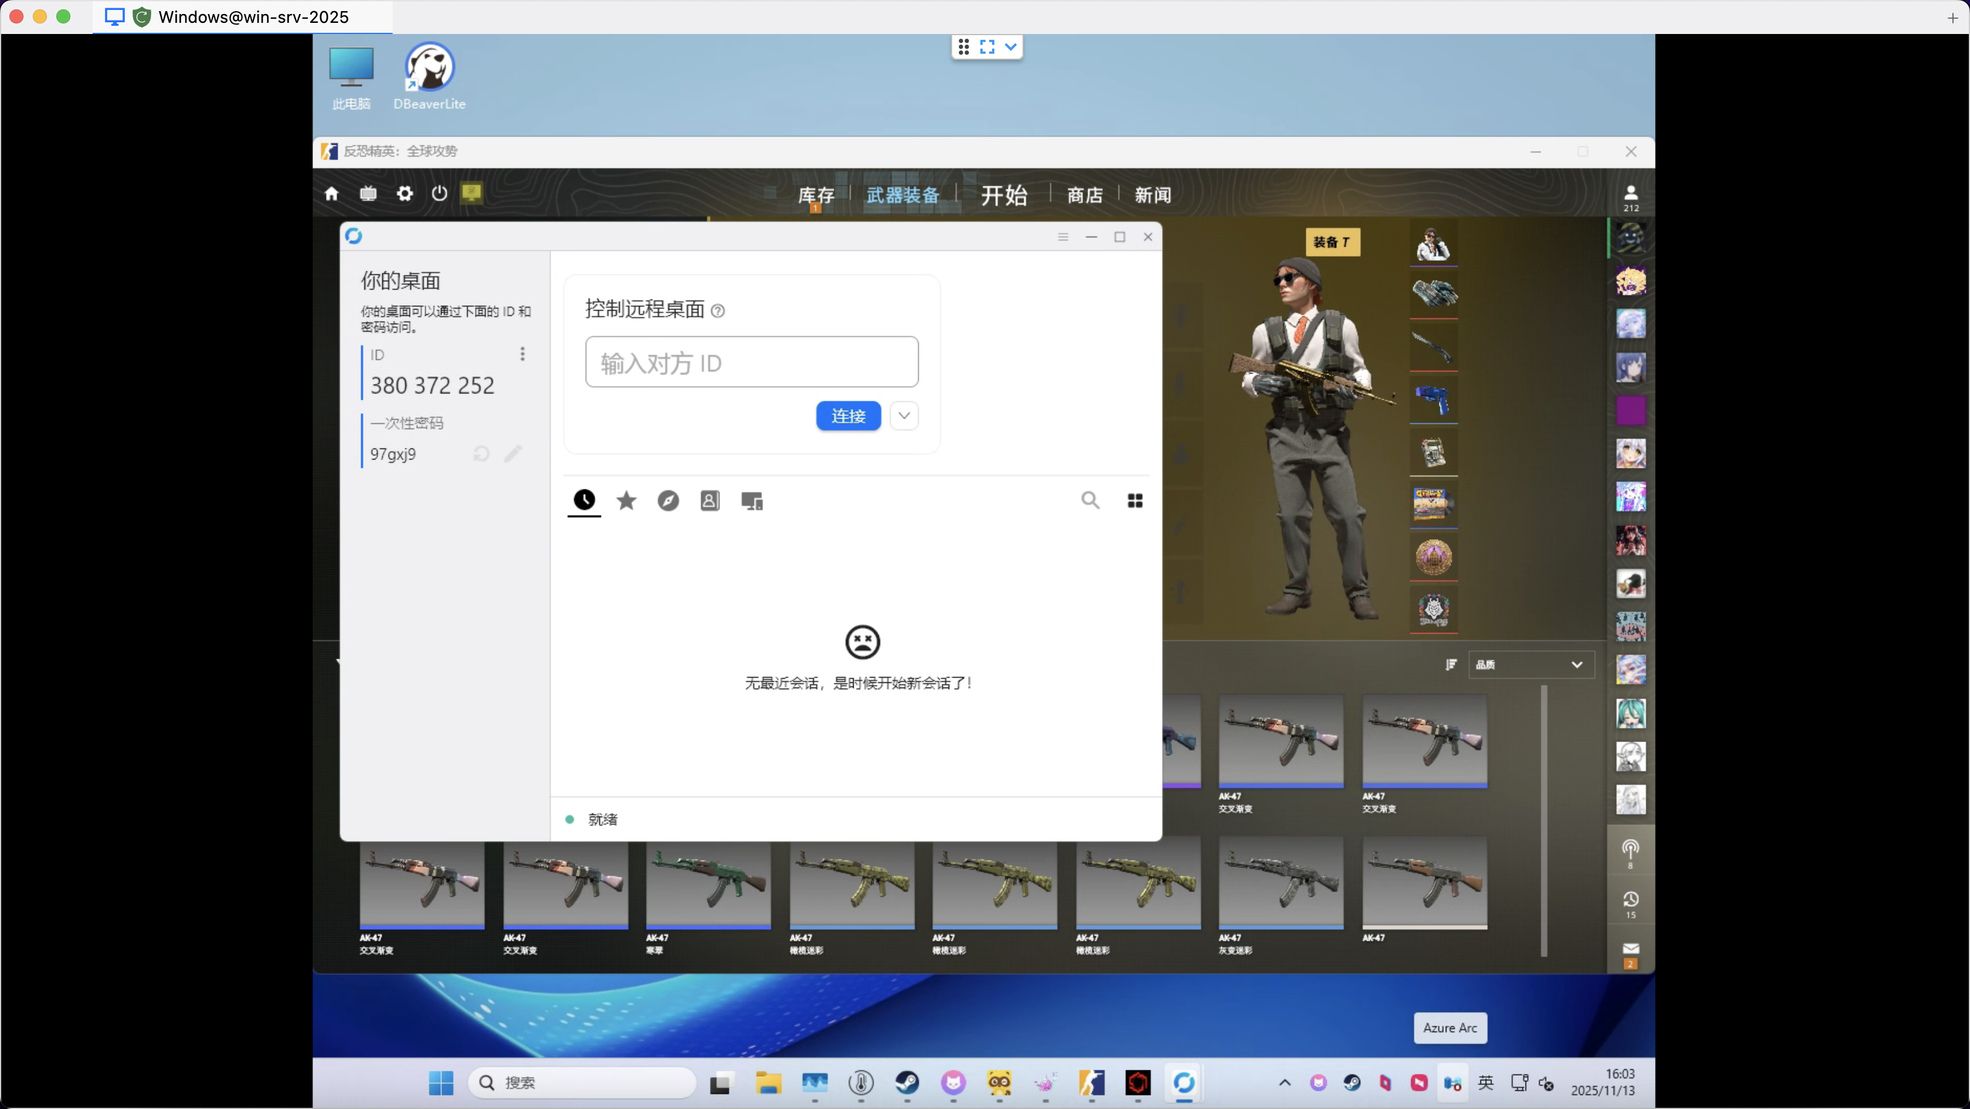Open the 商店 store menu

(1085, 195)
